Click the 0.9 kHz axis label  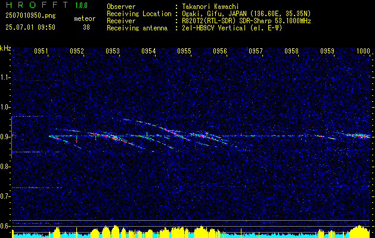[5, 137]
